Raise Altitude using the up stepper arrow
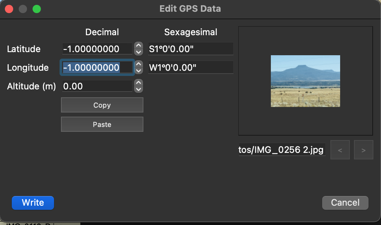Image resolution: width=381 pixels, height=225 pixels. [x=139, y=83]
